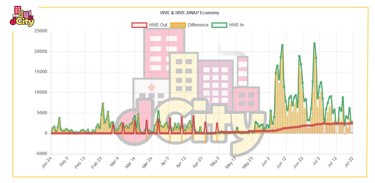Click the HIVE & HIVE.SWAP Economy title
Screen dimensions: 375x183
(x=189, y=12)
